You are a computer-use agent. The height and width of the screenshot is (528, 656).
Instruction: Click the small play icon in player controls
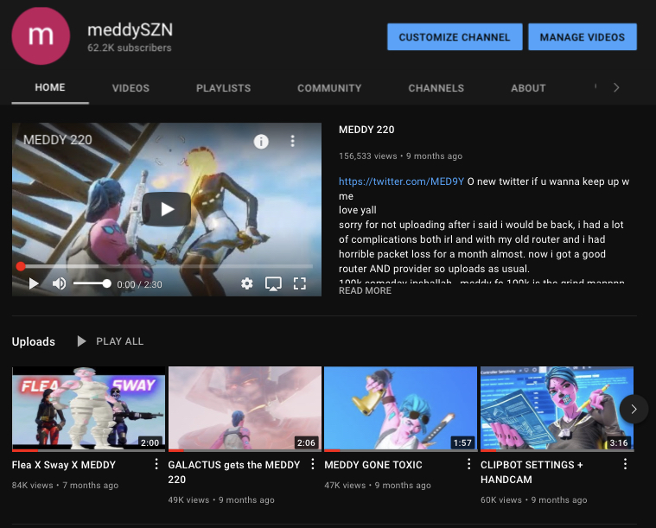click(34, 283)
